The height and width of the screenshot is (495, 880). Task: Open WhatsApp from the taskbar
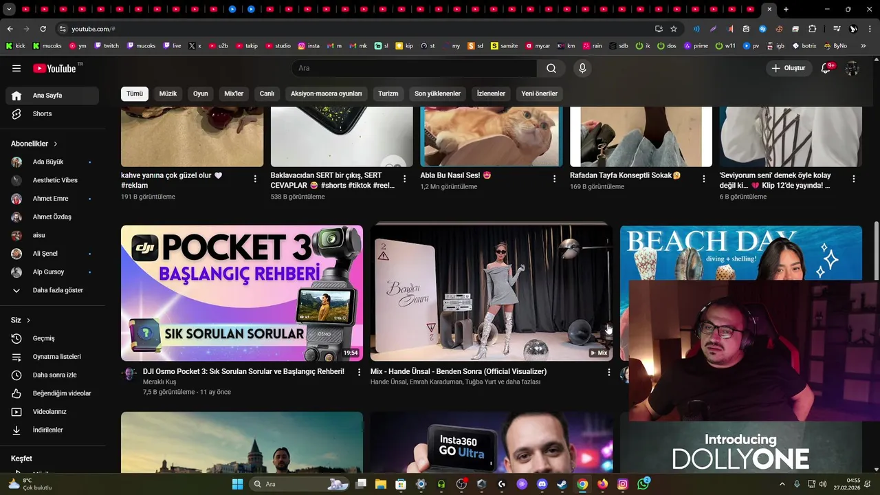[643, 484]
